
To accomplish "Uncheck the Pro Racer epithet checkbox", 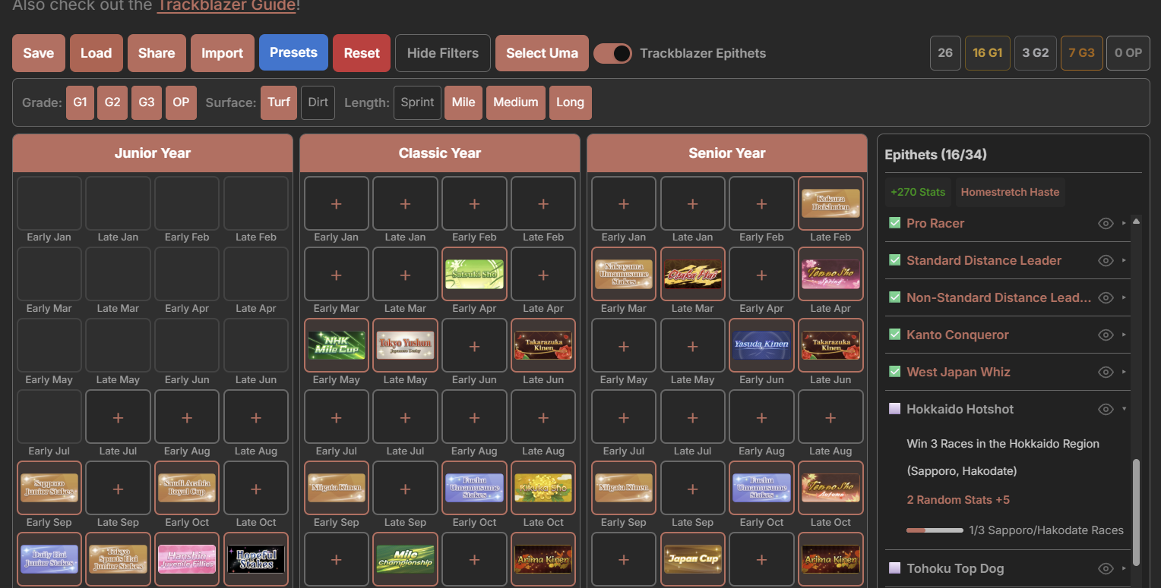I will (x=895, y=223).
